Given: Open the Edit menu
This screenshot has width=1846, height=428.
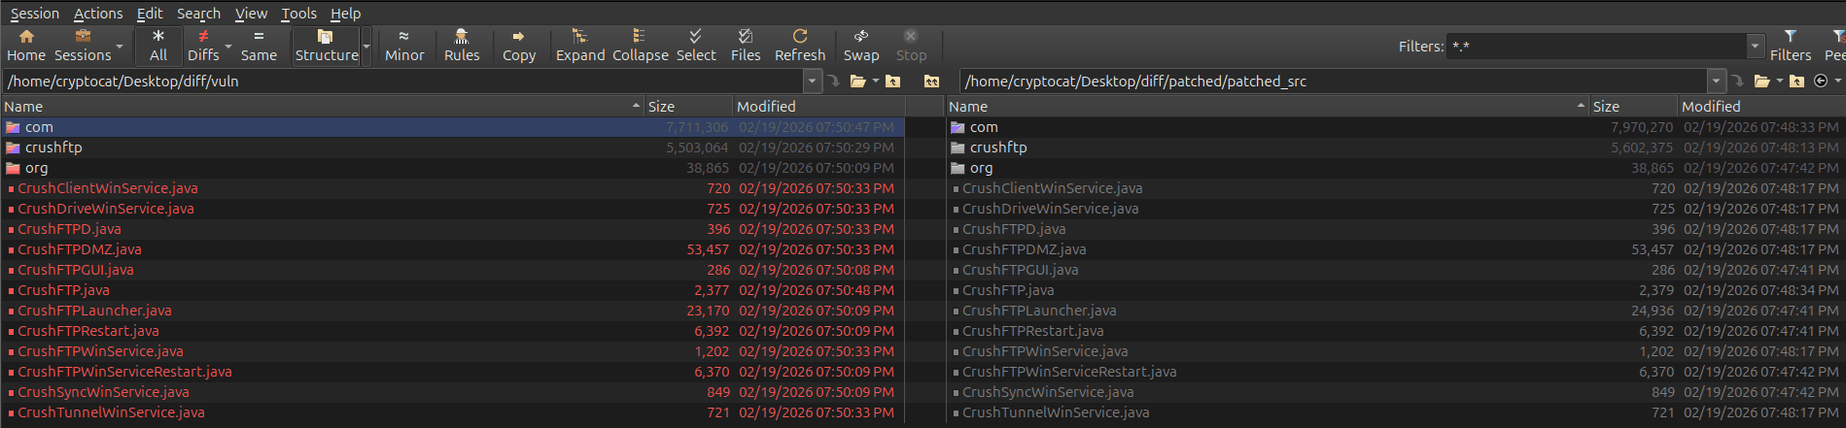Looking at the screenshot, I should coord(150,14).
